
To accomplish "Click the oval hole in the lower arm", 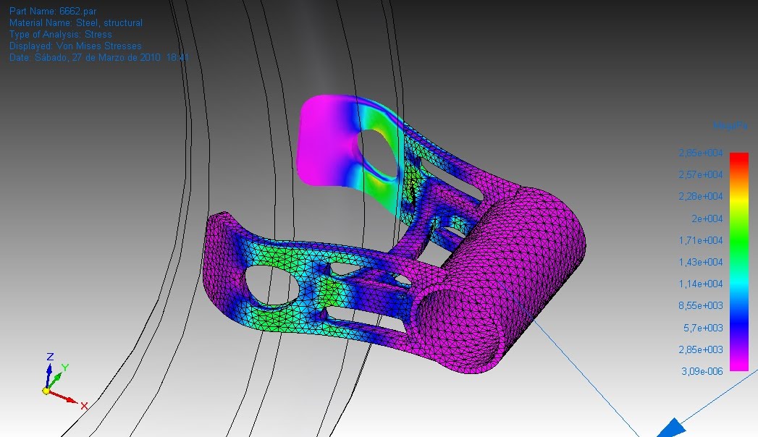I will (271, 284).
